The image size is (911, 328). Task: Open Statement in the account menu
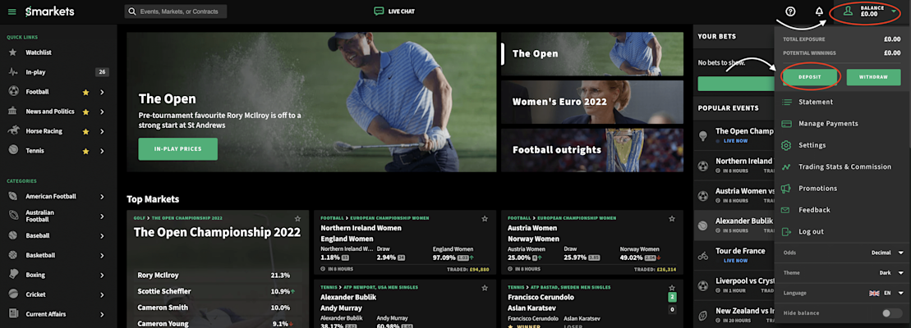(x=816, y=102)
